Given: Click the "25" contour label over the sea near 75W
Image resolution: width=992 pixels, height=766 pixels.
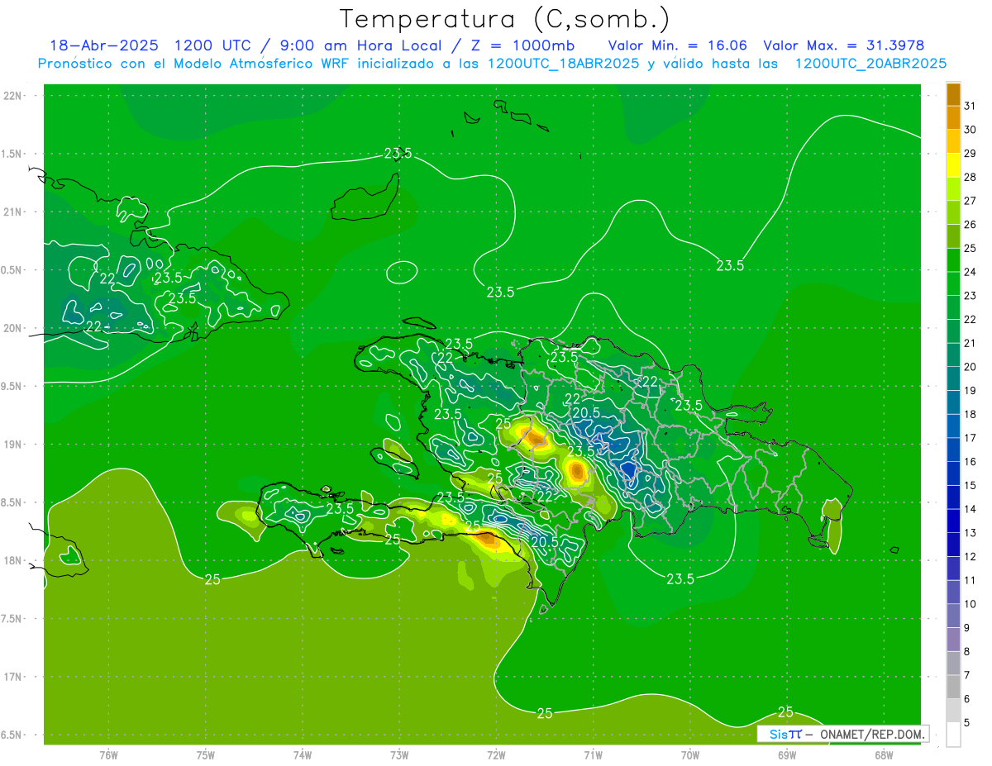Looking at the screenshot, I should [212, 579].
